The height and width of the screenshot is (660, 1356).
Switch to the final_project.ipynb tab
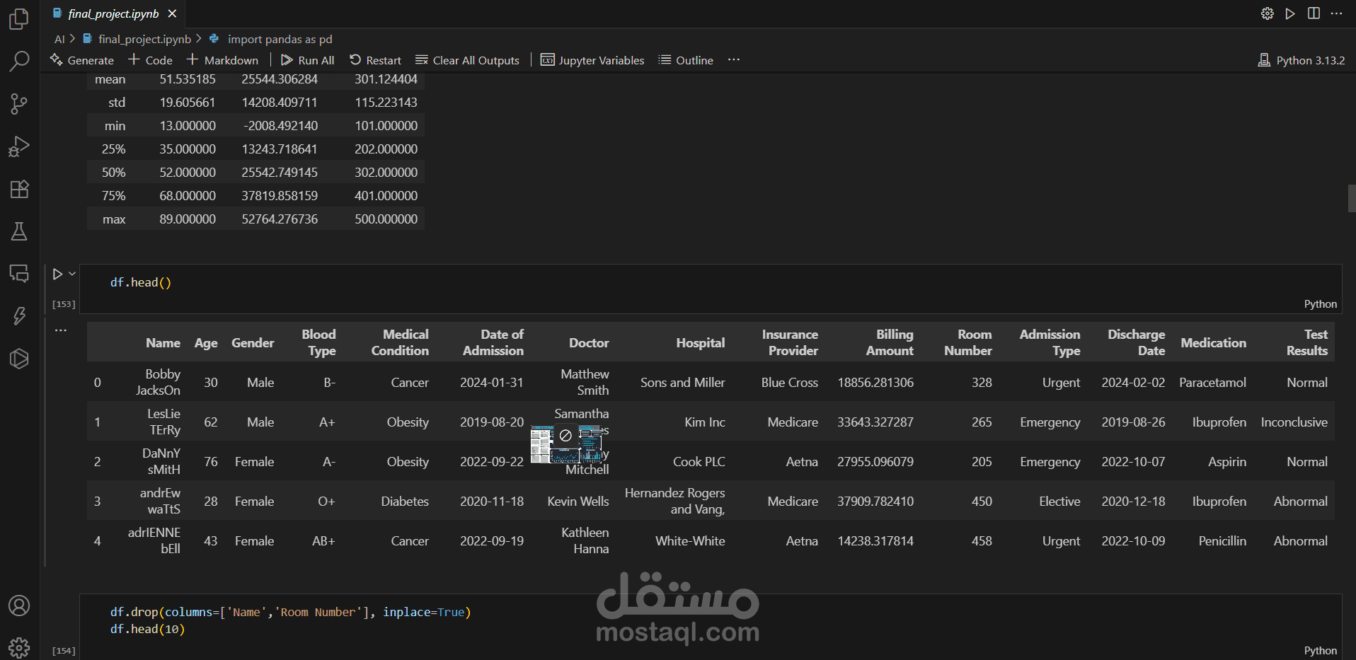tap(113, 13)
